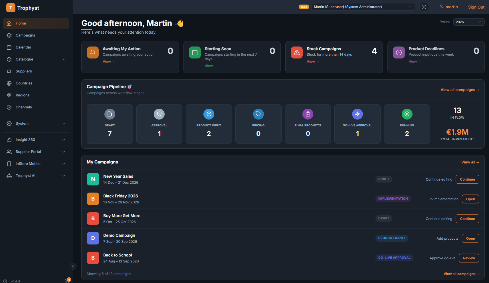Expand the Trophyst AI chevron
The height and width of the screenshot is (283, 489).
64,176
